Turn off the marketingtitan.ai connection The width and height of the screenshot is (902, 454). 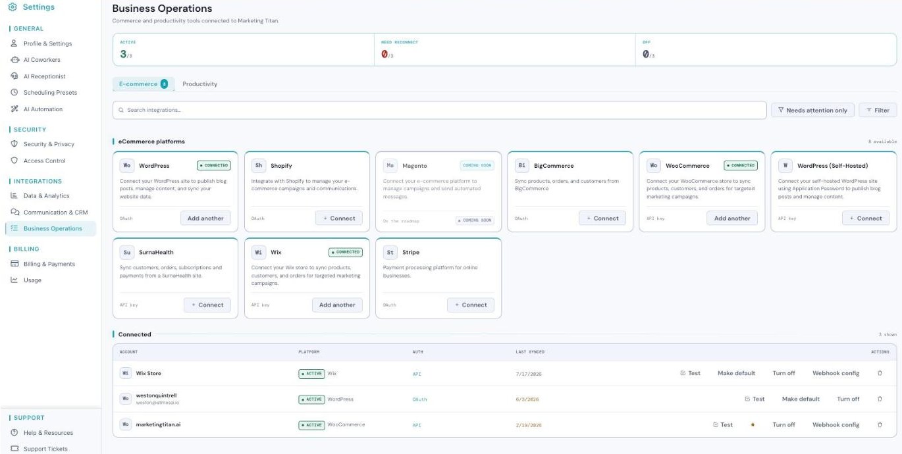click(783, 424)
